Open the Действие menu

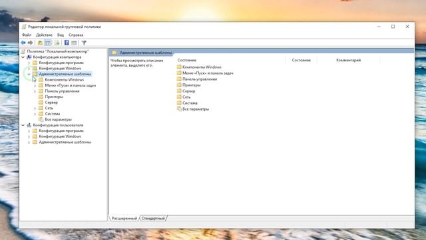tap(45, 35)
